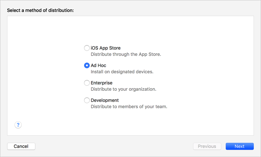Click gray dialog area between Cancel and Previous
This screenshot has width=261, height=157.
coord(114,146)
